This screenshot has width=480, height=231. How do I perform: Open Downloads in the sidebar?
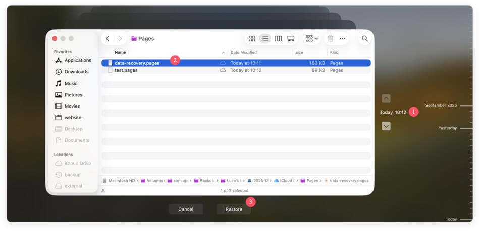click(x=72, y=71)
